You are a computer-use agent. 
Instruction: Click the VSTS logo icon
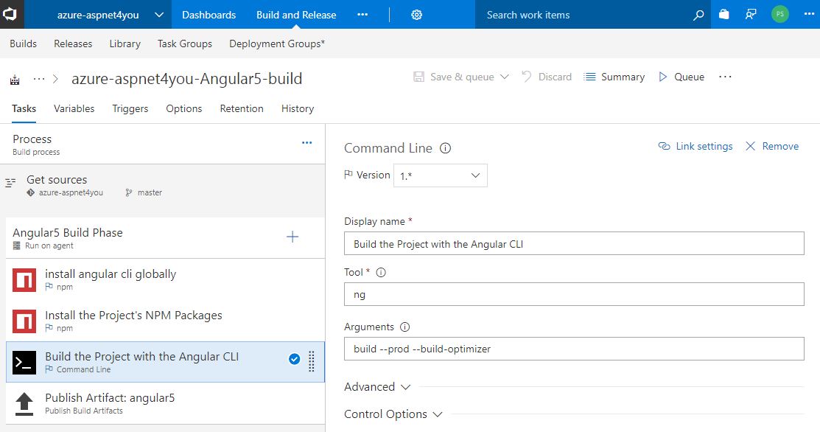pyautogui.click(x=10, y=14)
